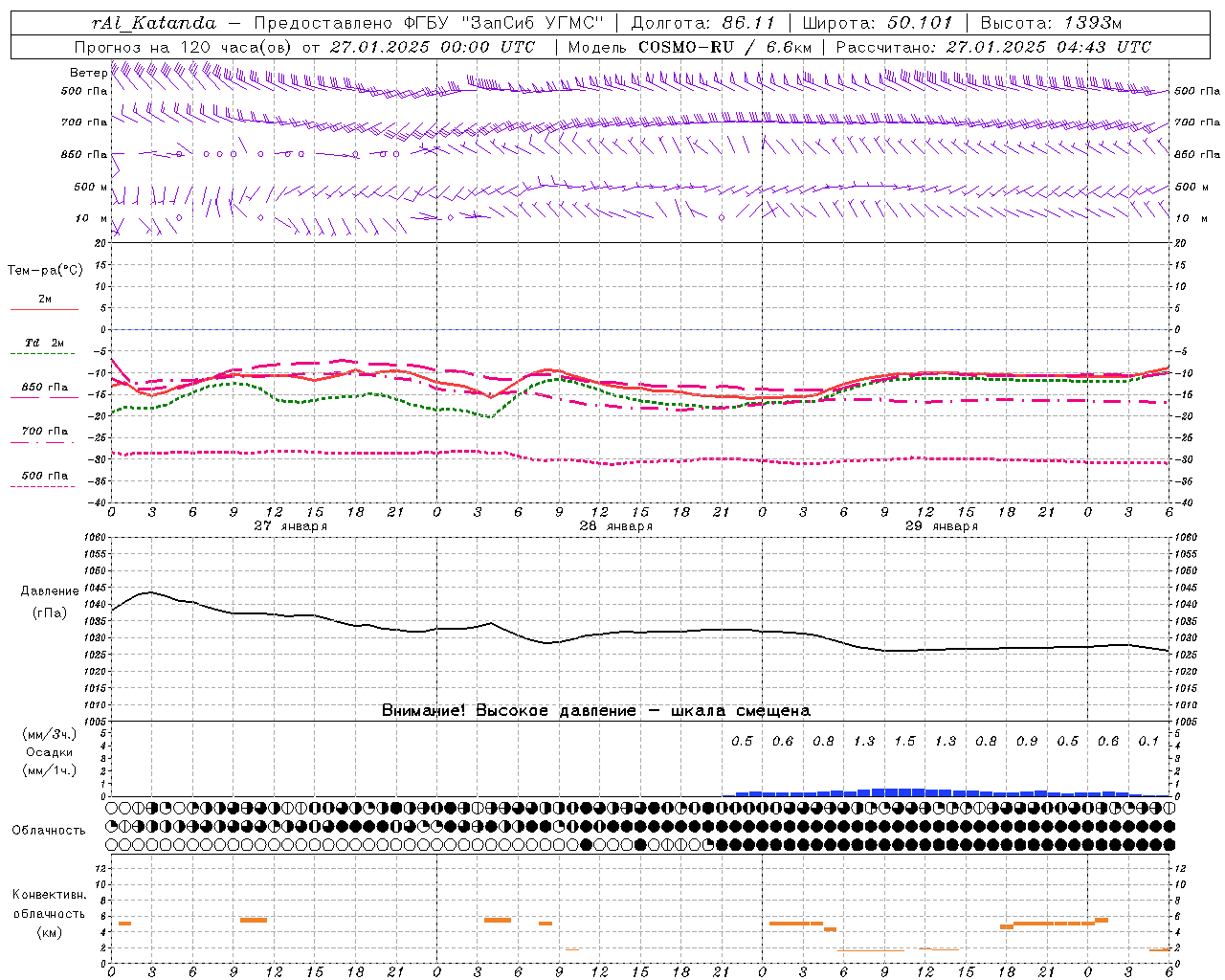Click the Рассчитано: 27.01.2025 04:43 UTC timestamp

click(x=993, y=47)
